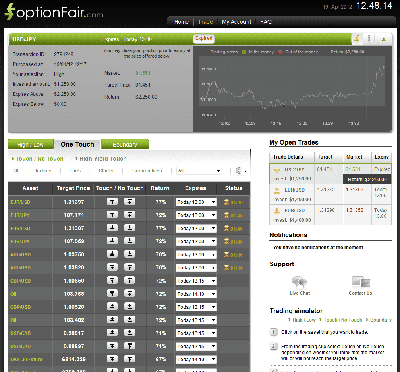Open the Commodities asset filter link
The width and height of the screenshot is (400, 372).
tap(147, 170)
